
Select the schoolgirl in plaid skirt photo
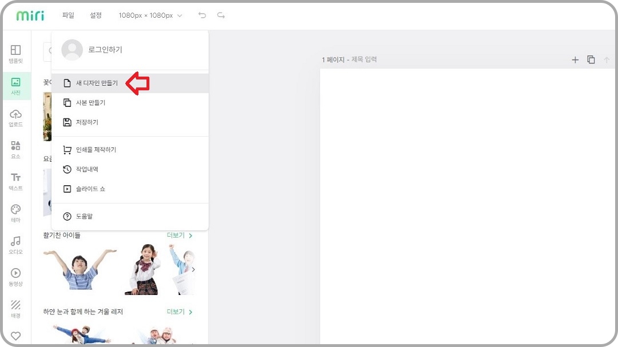[144, 269]
